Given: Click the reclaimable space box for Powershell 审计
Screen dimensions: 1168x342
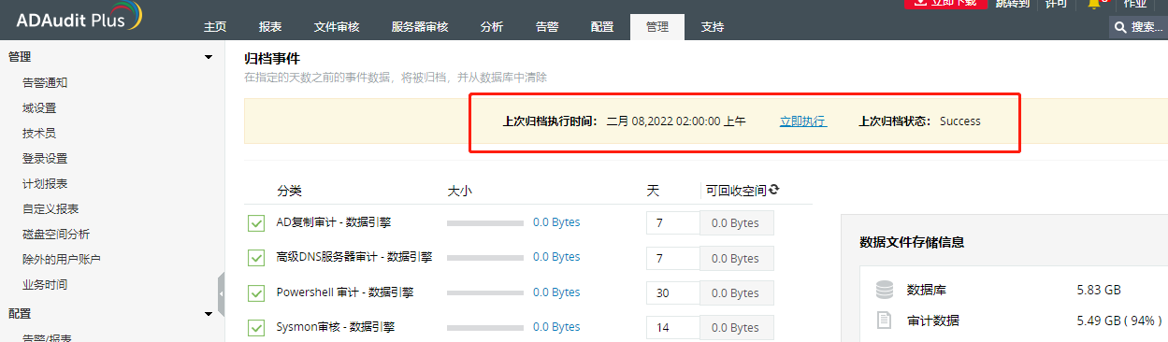Looking at the screenshot, I should [x=738, y=292].
